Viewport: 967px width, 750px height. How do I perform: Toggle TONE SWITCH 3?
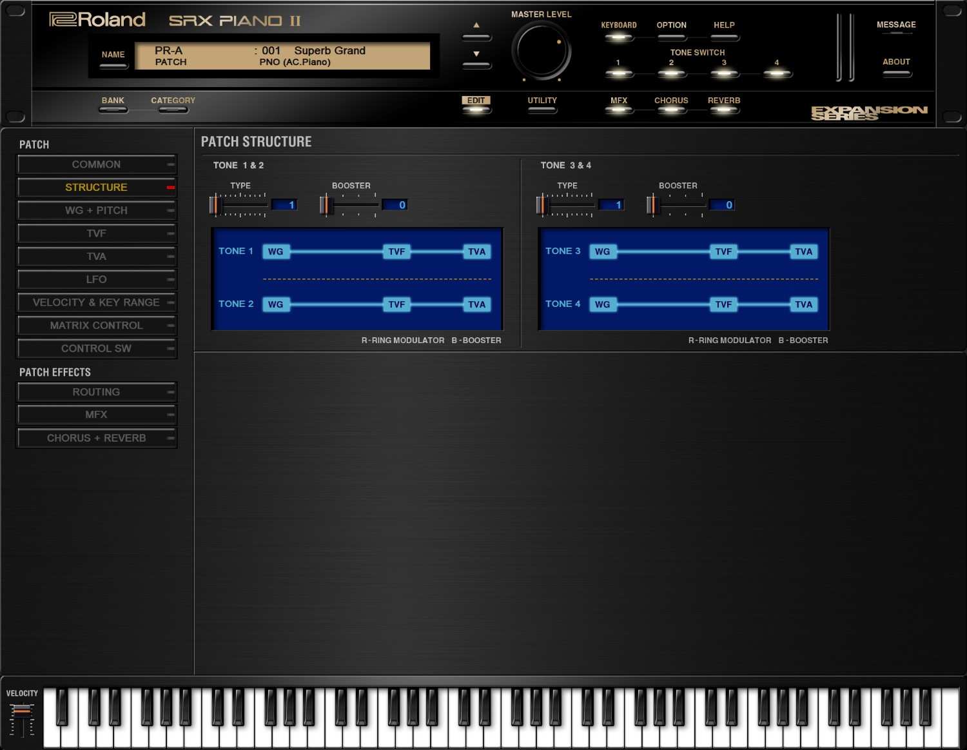[x=724, y=72]
